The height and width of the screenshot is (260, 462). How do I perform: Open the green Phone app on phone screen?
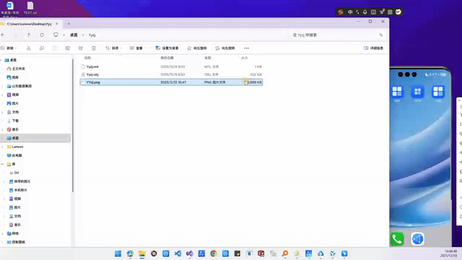[397, 239]
